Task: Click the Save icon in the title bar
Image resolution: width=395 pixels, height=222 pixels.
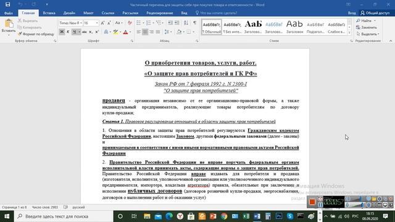Action: [x=8, y=4]
